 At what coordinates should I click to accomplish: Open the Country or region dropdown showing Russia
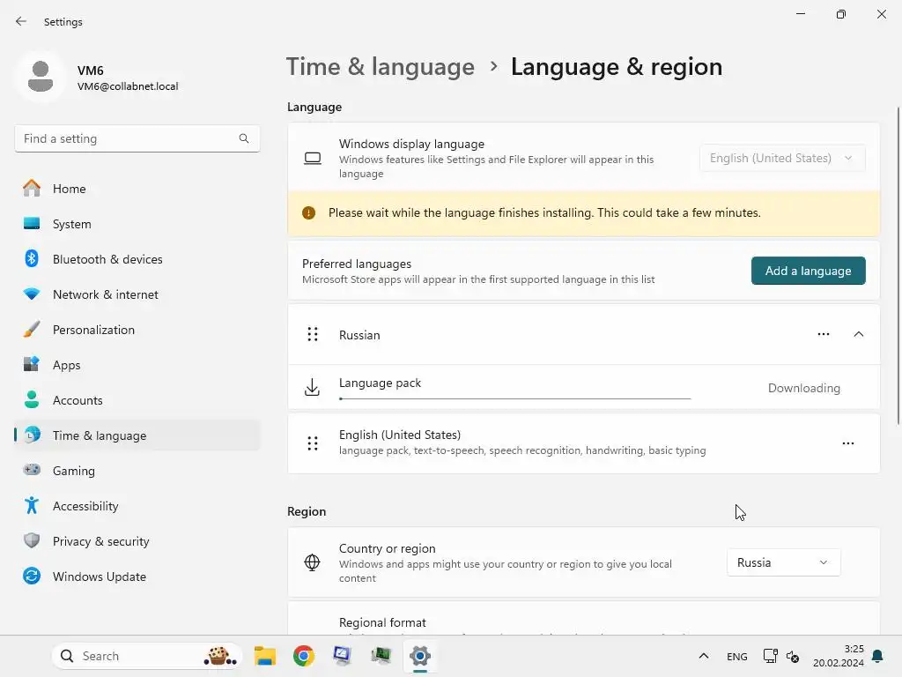point(783,562)
